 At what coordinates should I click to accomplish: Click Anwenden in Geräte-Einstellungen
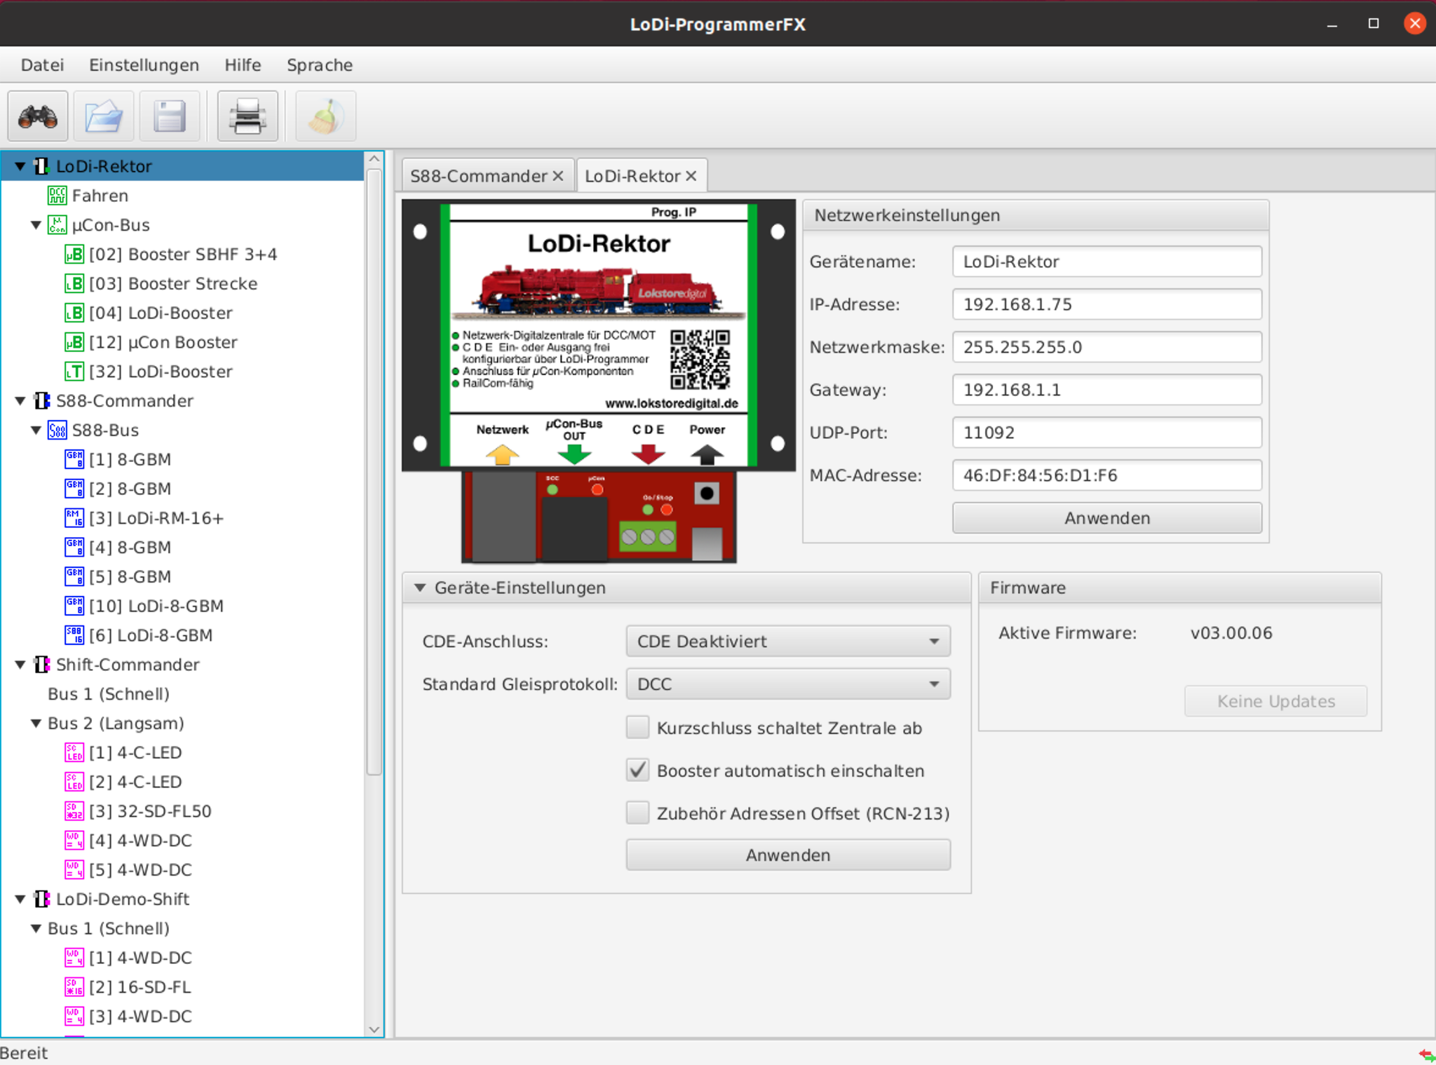pos(788,855)
